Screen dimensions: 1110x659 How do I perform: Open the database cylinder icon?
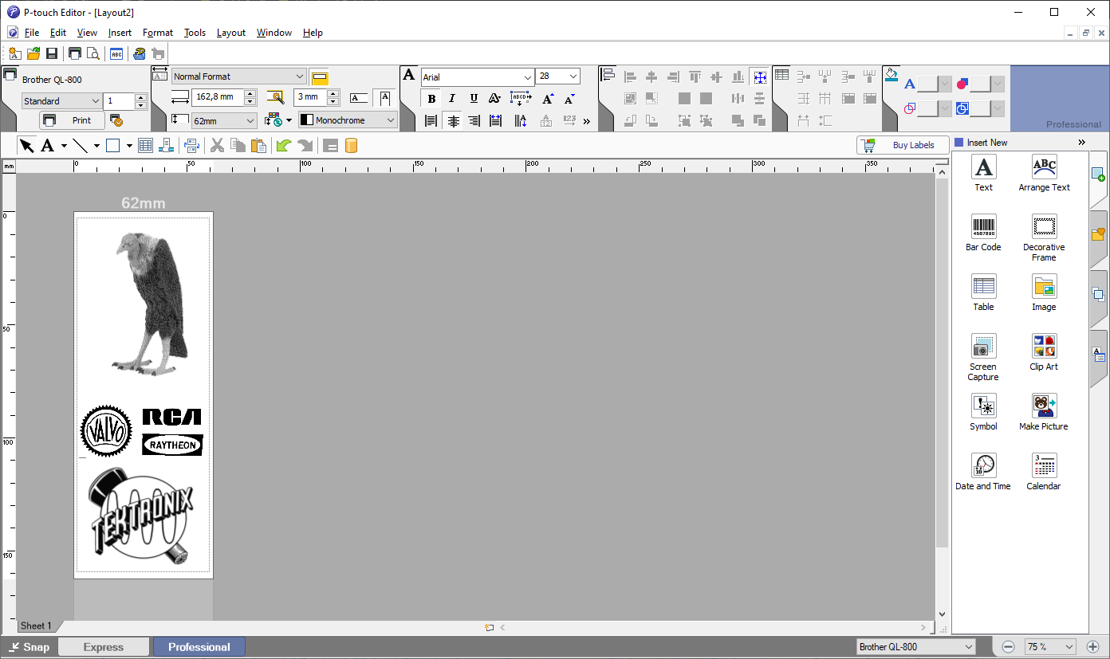[351, 146]
